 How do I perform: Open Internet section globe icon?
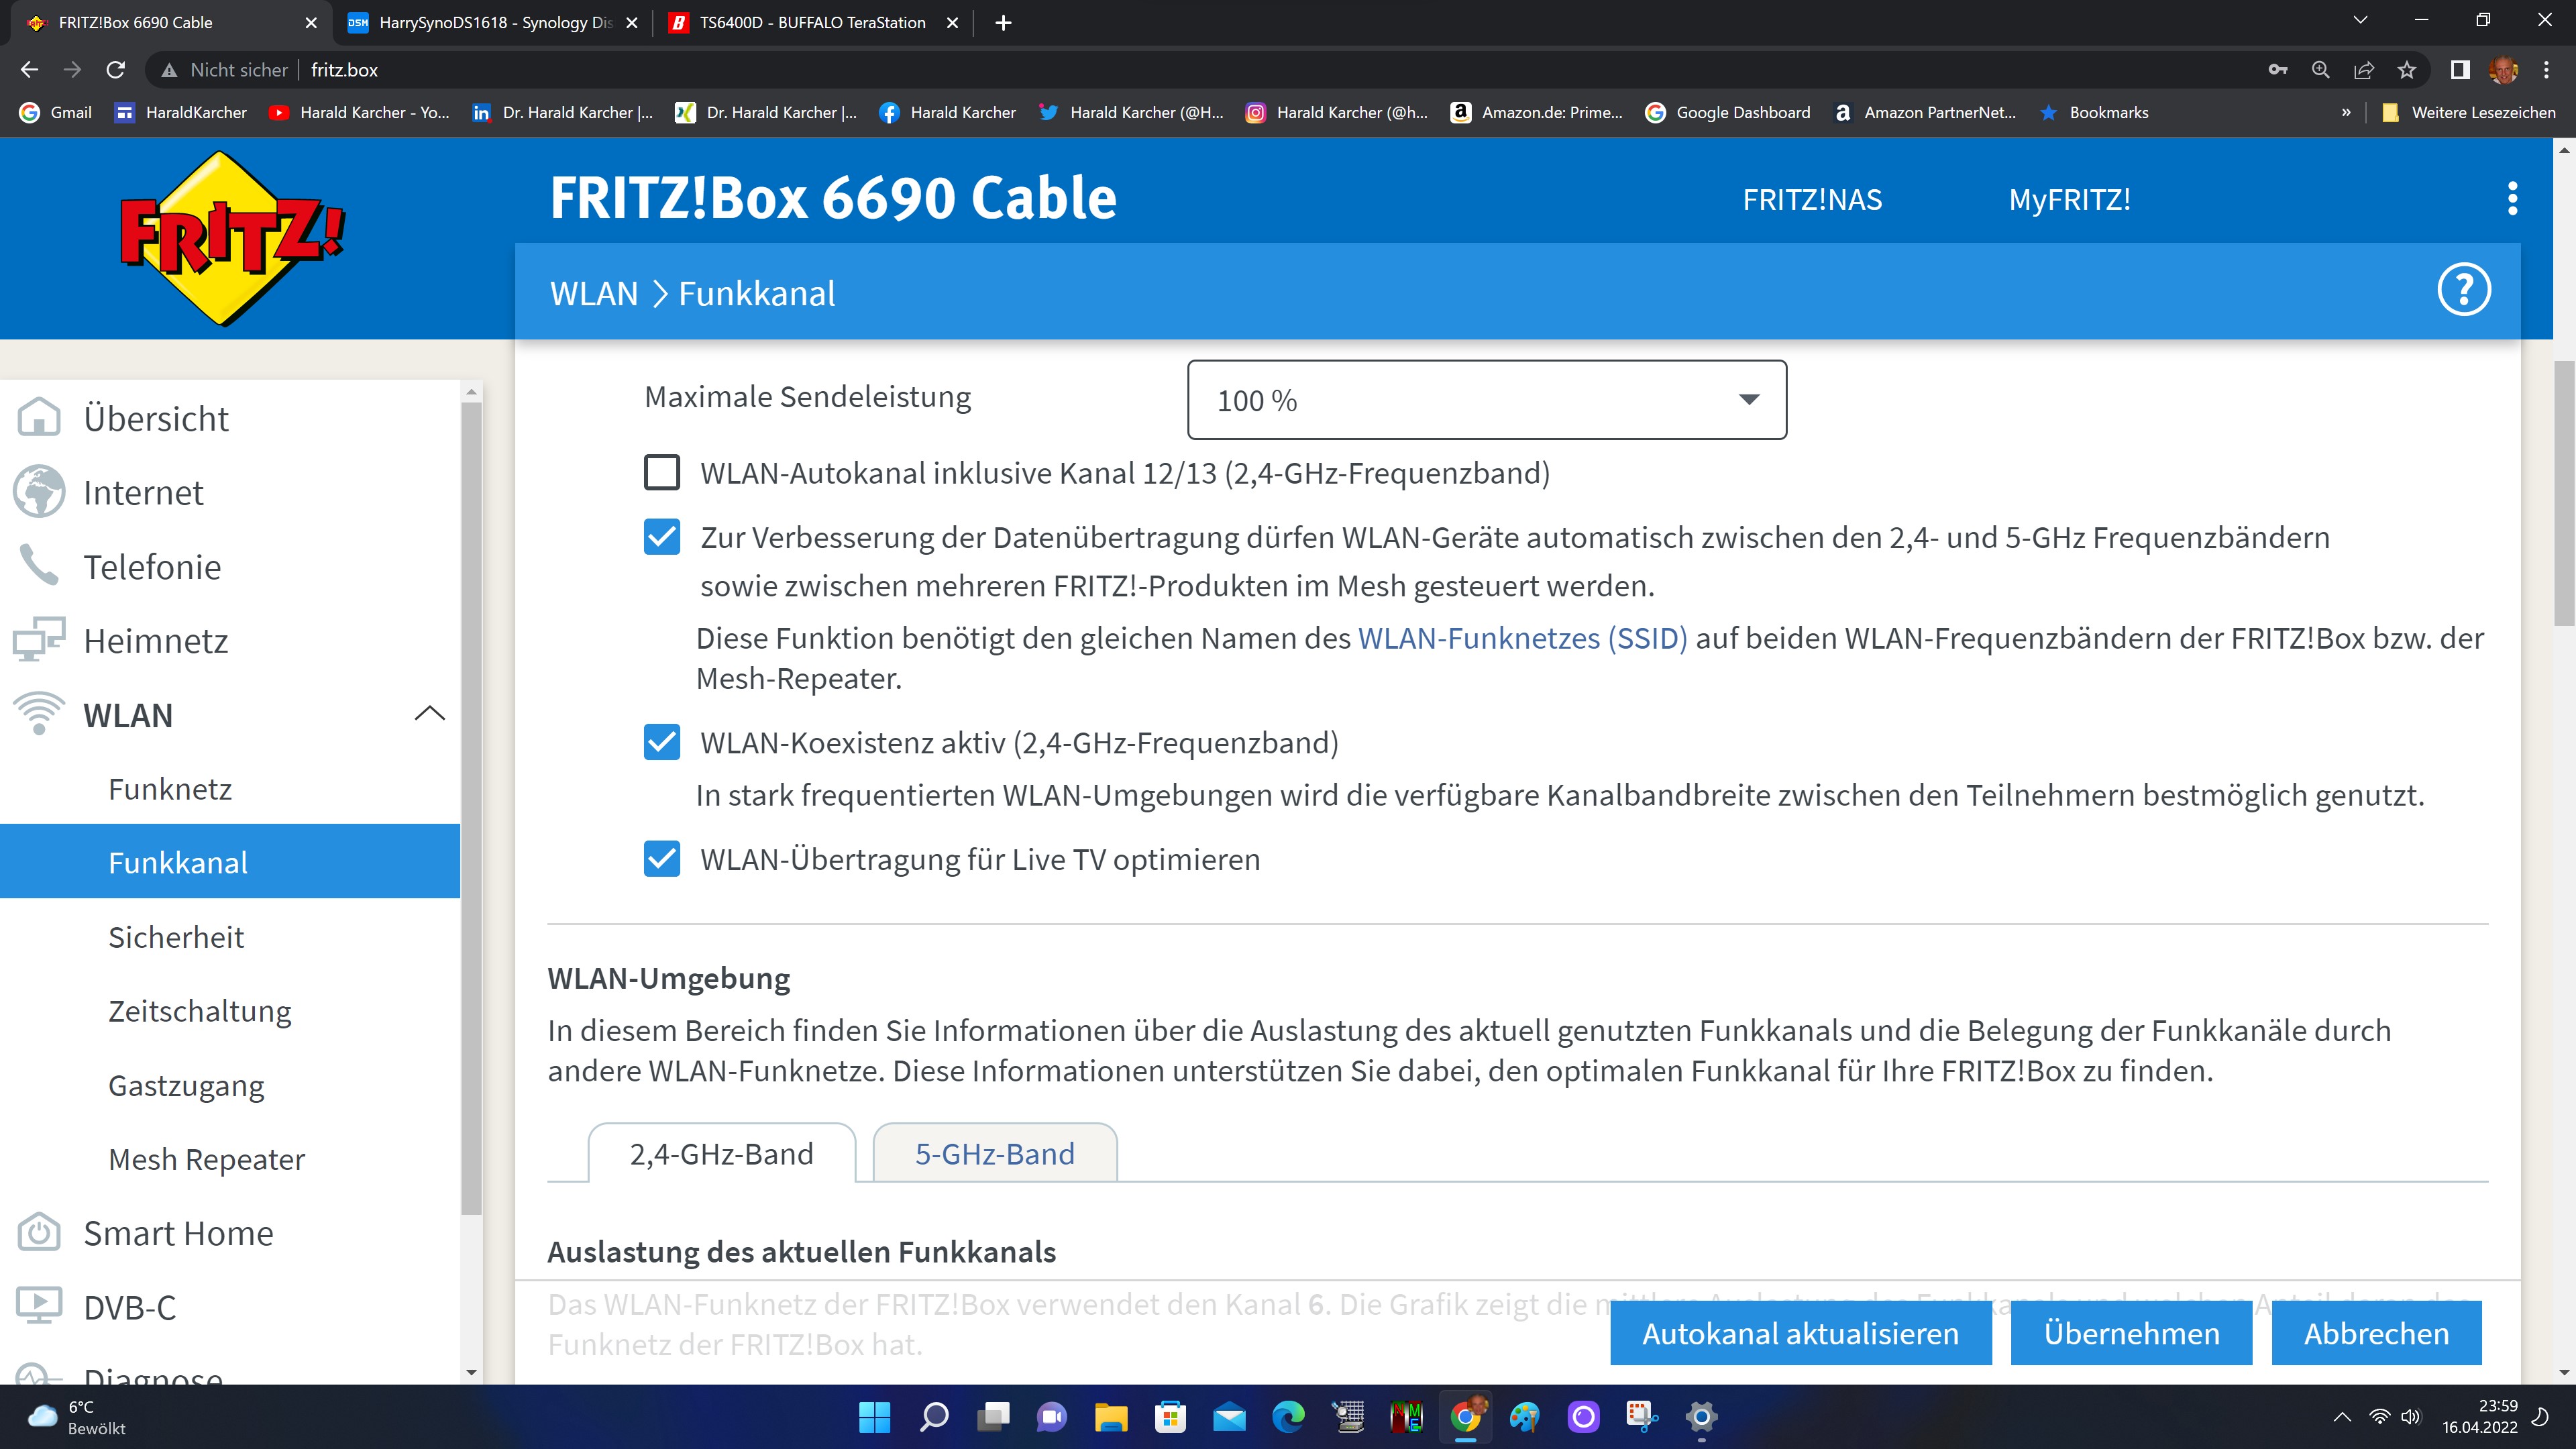click(x=39, y=492)
